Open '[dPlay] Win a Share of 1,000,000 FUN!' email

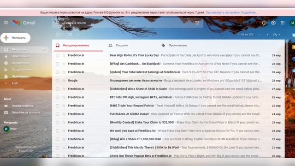(168, 139)
